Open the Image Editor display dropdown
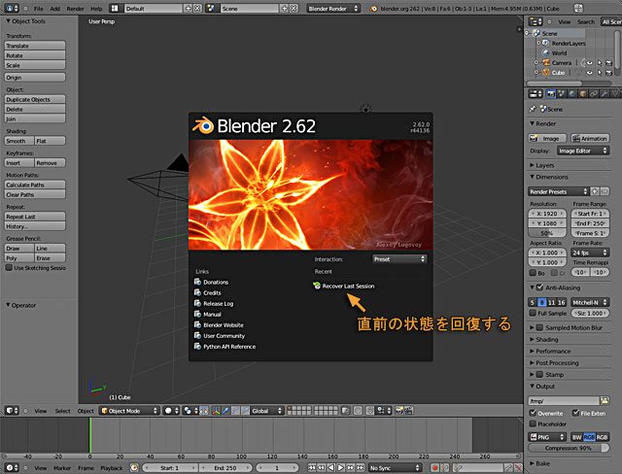The height and width of the screenshot is (474, 622). pos(583,151)
